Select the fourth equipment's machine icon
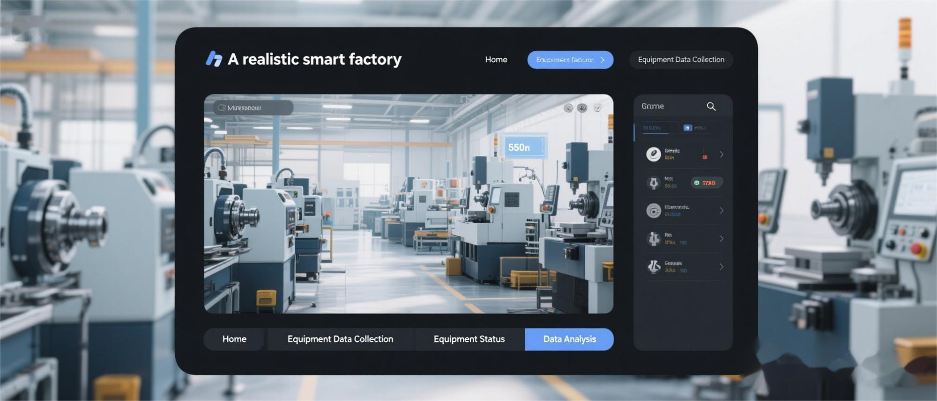This screenshot has height=401, width=937. 653,239
